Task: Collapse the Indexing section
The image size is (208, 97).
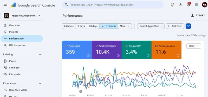Action: pyautogui.click(x=40, y=54)
